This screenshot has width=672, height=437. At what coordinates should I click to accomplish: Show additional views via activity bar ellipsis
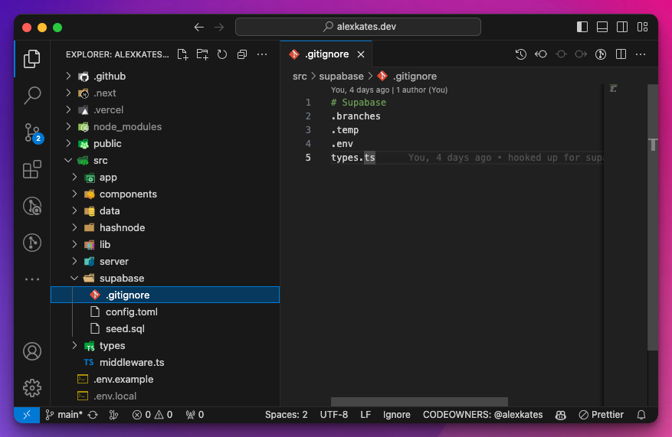pos(32,279)
